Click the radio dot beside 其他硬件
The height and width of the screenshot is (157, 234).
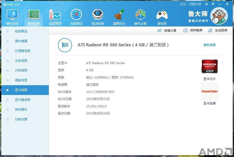(7, 110)
